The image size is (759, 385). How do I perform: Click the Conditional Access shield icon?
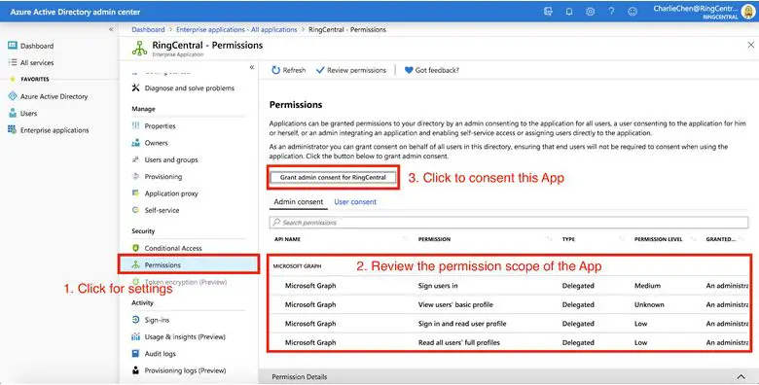tap(135, 248)
